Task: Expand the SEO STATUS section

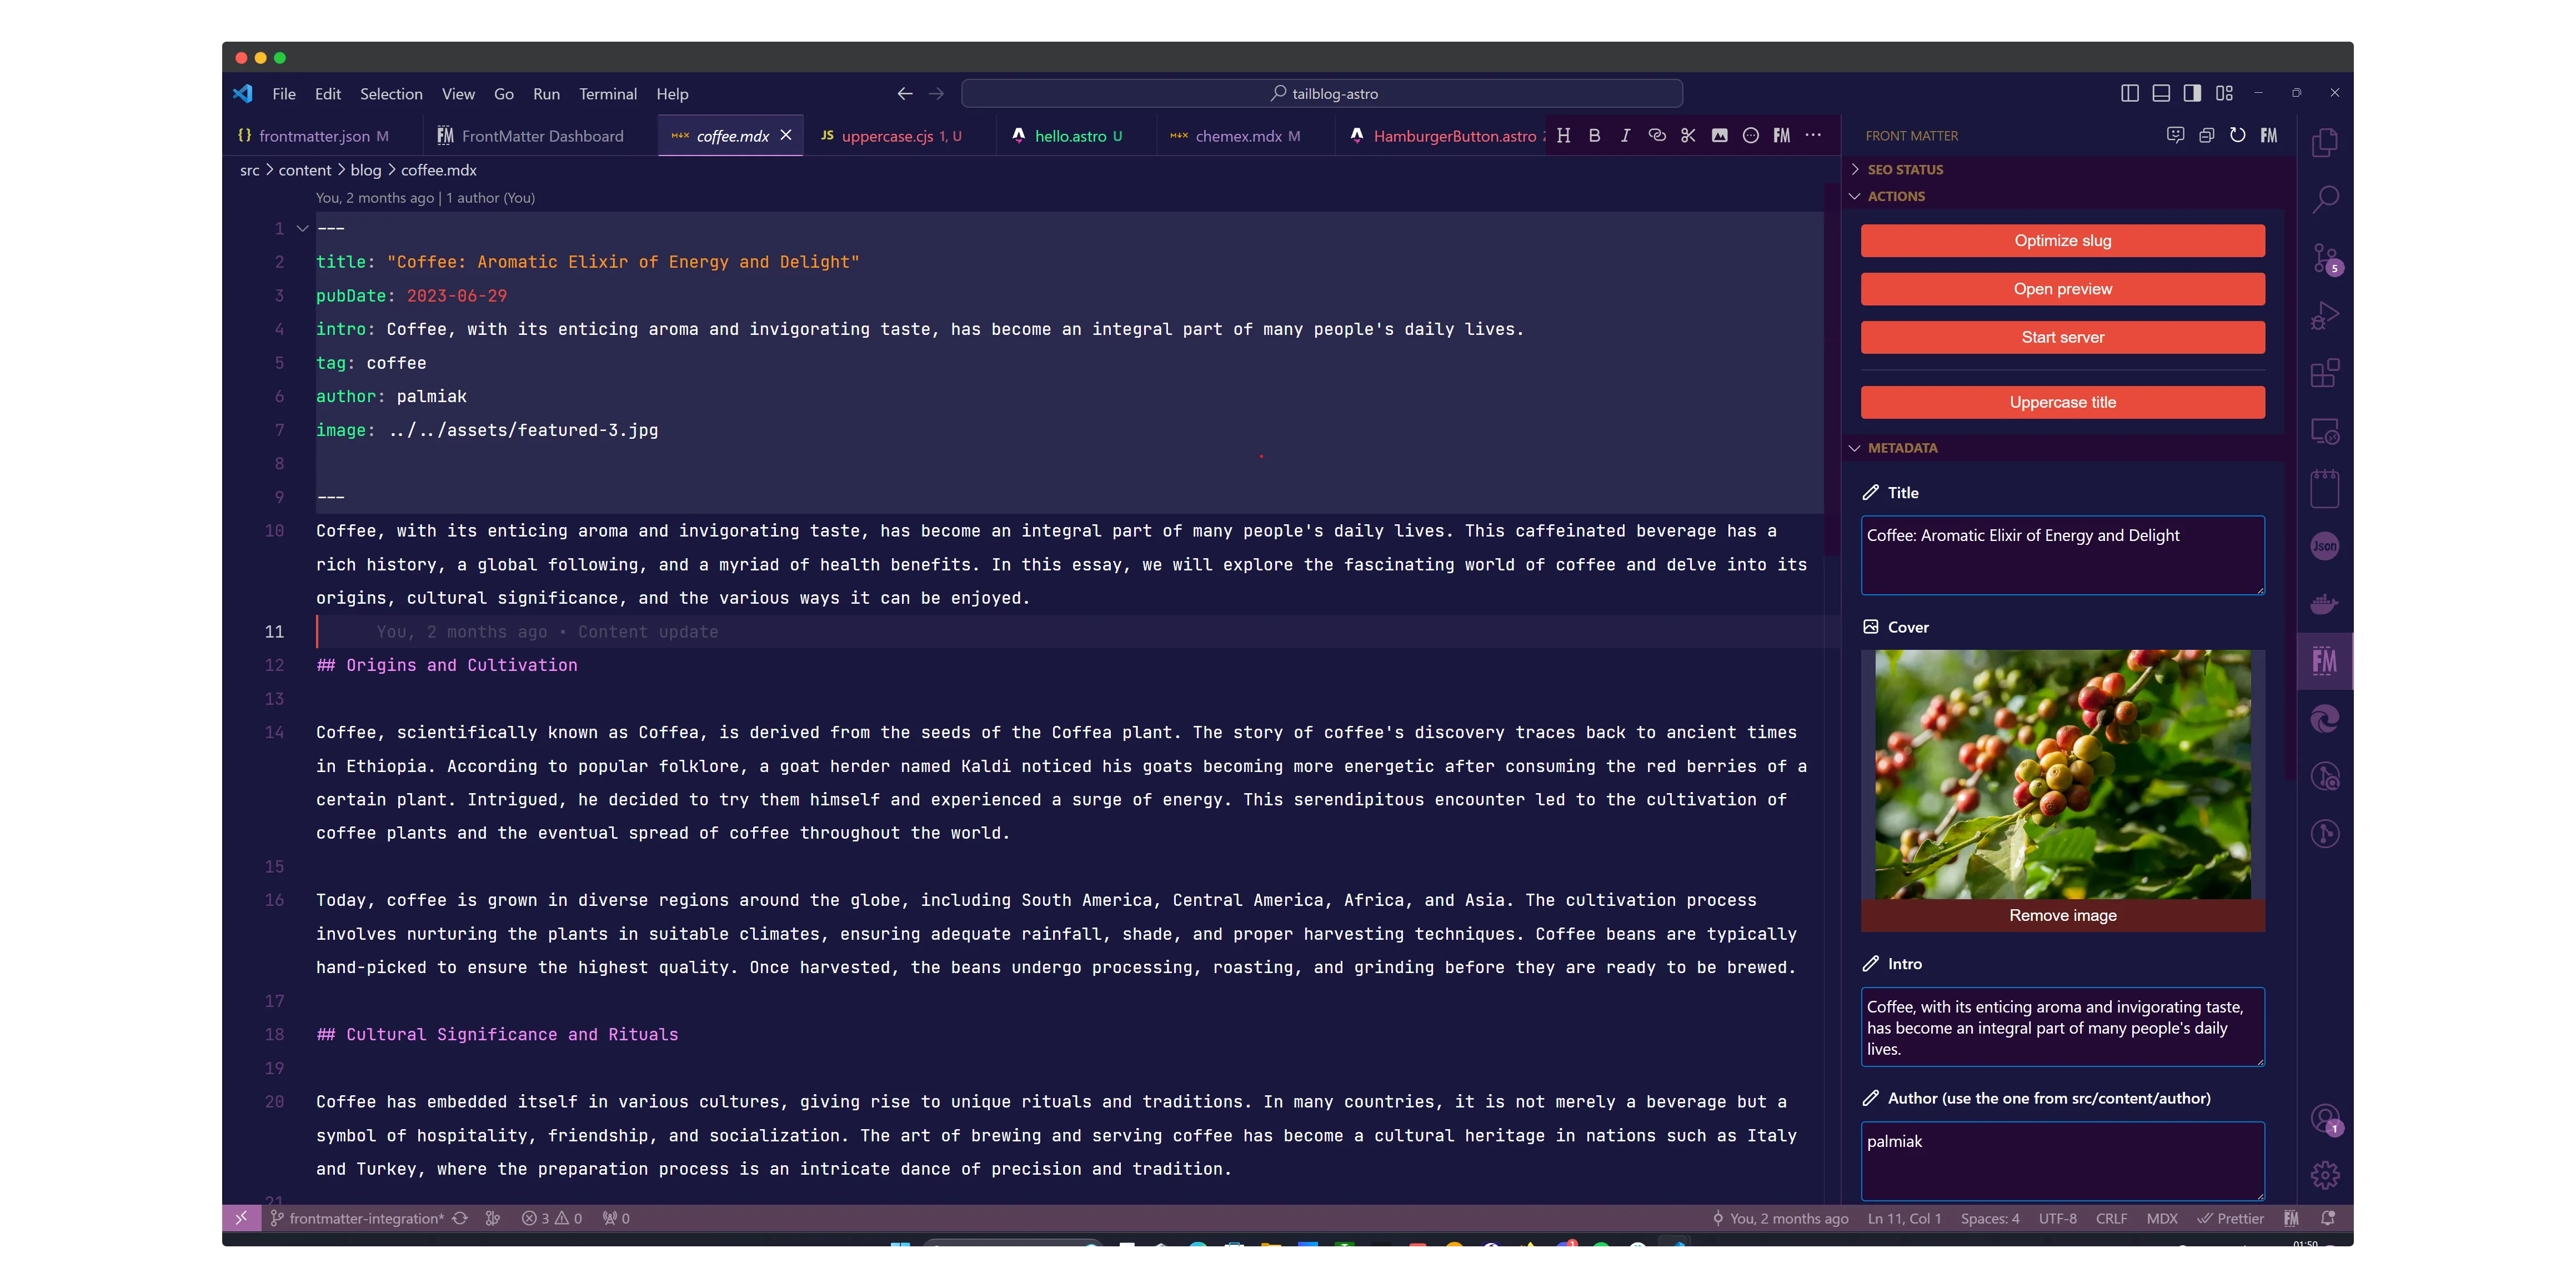Action: (1904, 169)
